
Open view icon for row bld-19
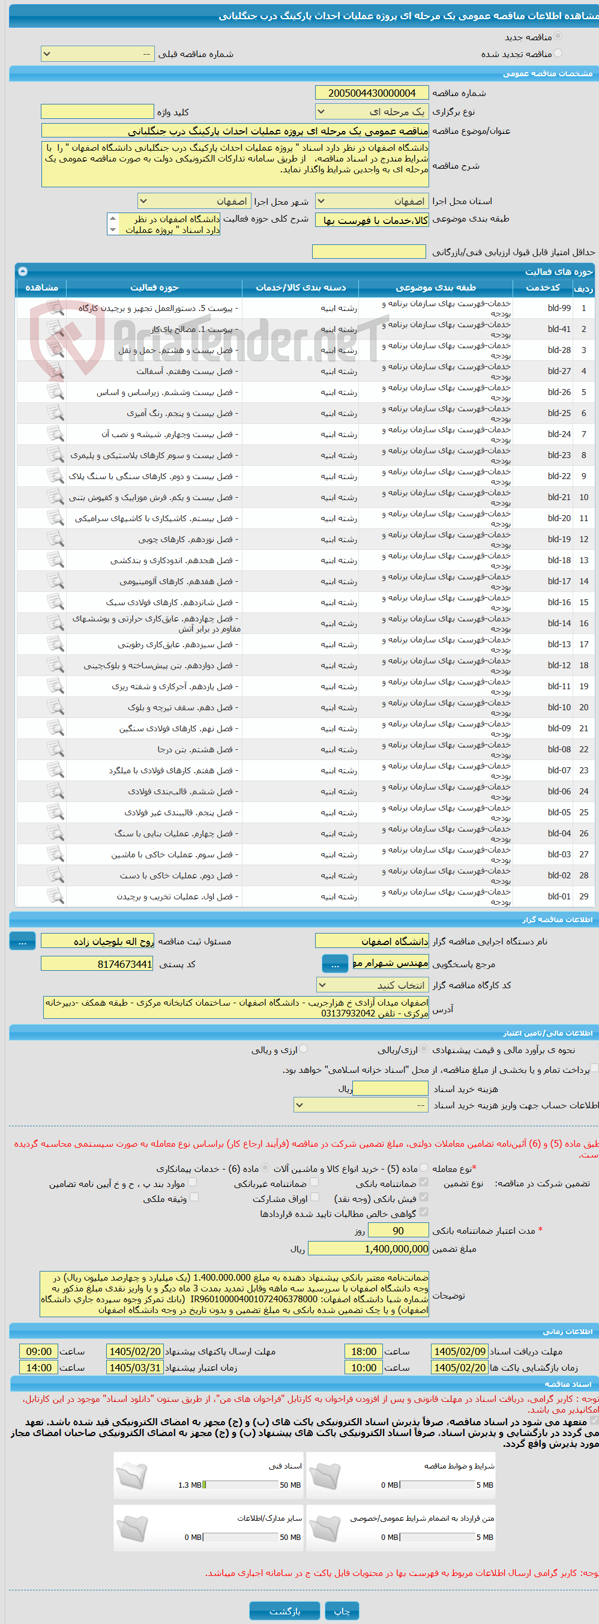pos(55,539)
